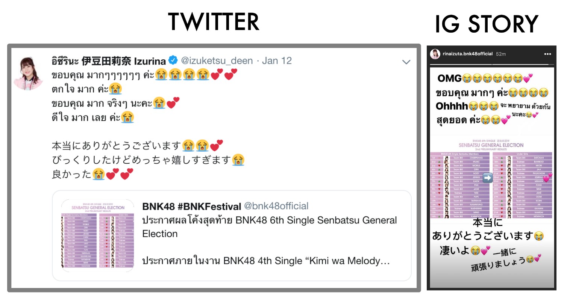
Task: Click the IG story profile picture
Action: tap(435, 54)
